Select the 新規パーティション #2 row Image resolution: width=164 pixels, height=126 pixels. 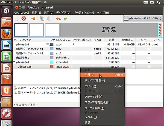88,53
